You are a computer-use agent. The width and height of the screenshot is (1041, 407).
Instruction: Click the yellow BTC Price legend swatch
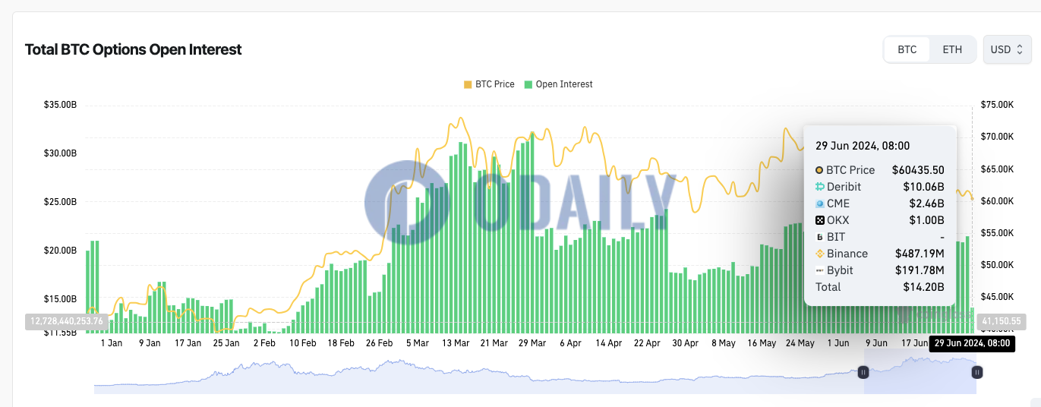pos(468,84)
